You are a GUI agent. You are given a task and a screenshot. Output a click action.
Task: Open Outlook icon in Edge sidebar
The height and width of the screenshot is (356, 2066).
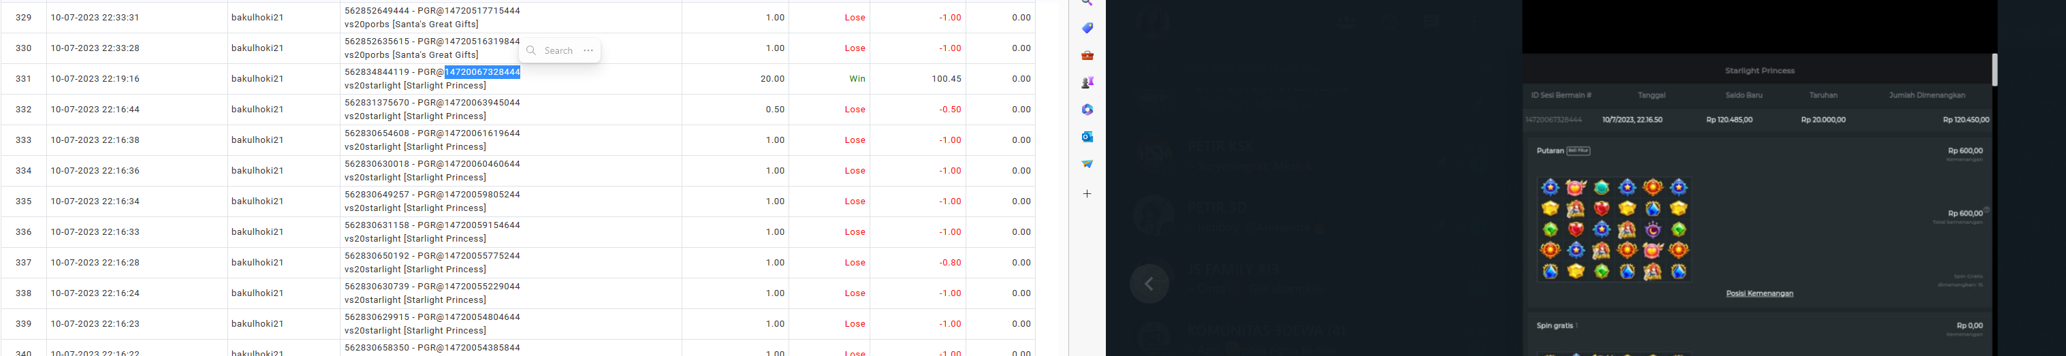pos(1087,137)
